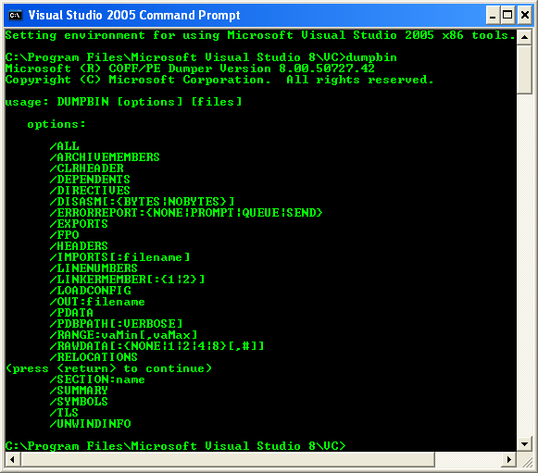The height and width of the screenshot is (473, 538).
Task: Close the Visual Studio 2005 Command Prompt window
Action: pos(525,16)
